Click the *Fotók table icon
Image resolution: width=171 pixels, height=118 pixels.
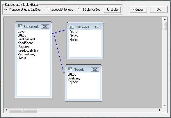tap(70, 69)
